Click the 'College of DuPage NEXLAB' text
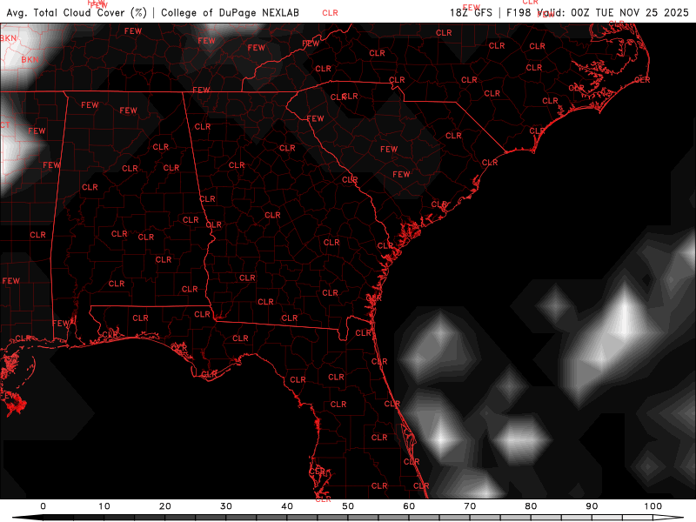 pos(230,12)
